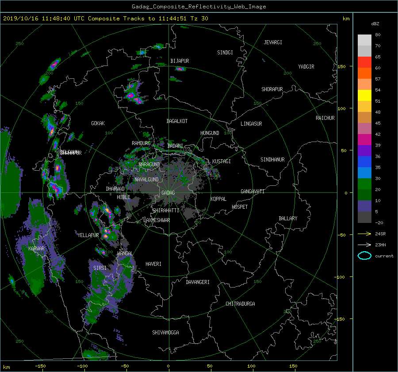Click the GOKAK city label
398x372 pixels.
[98, 123]
